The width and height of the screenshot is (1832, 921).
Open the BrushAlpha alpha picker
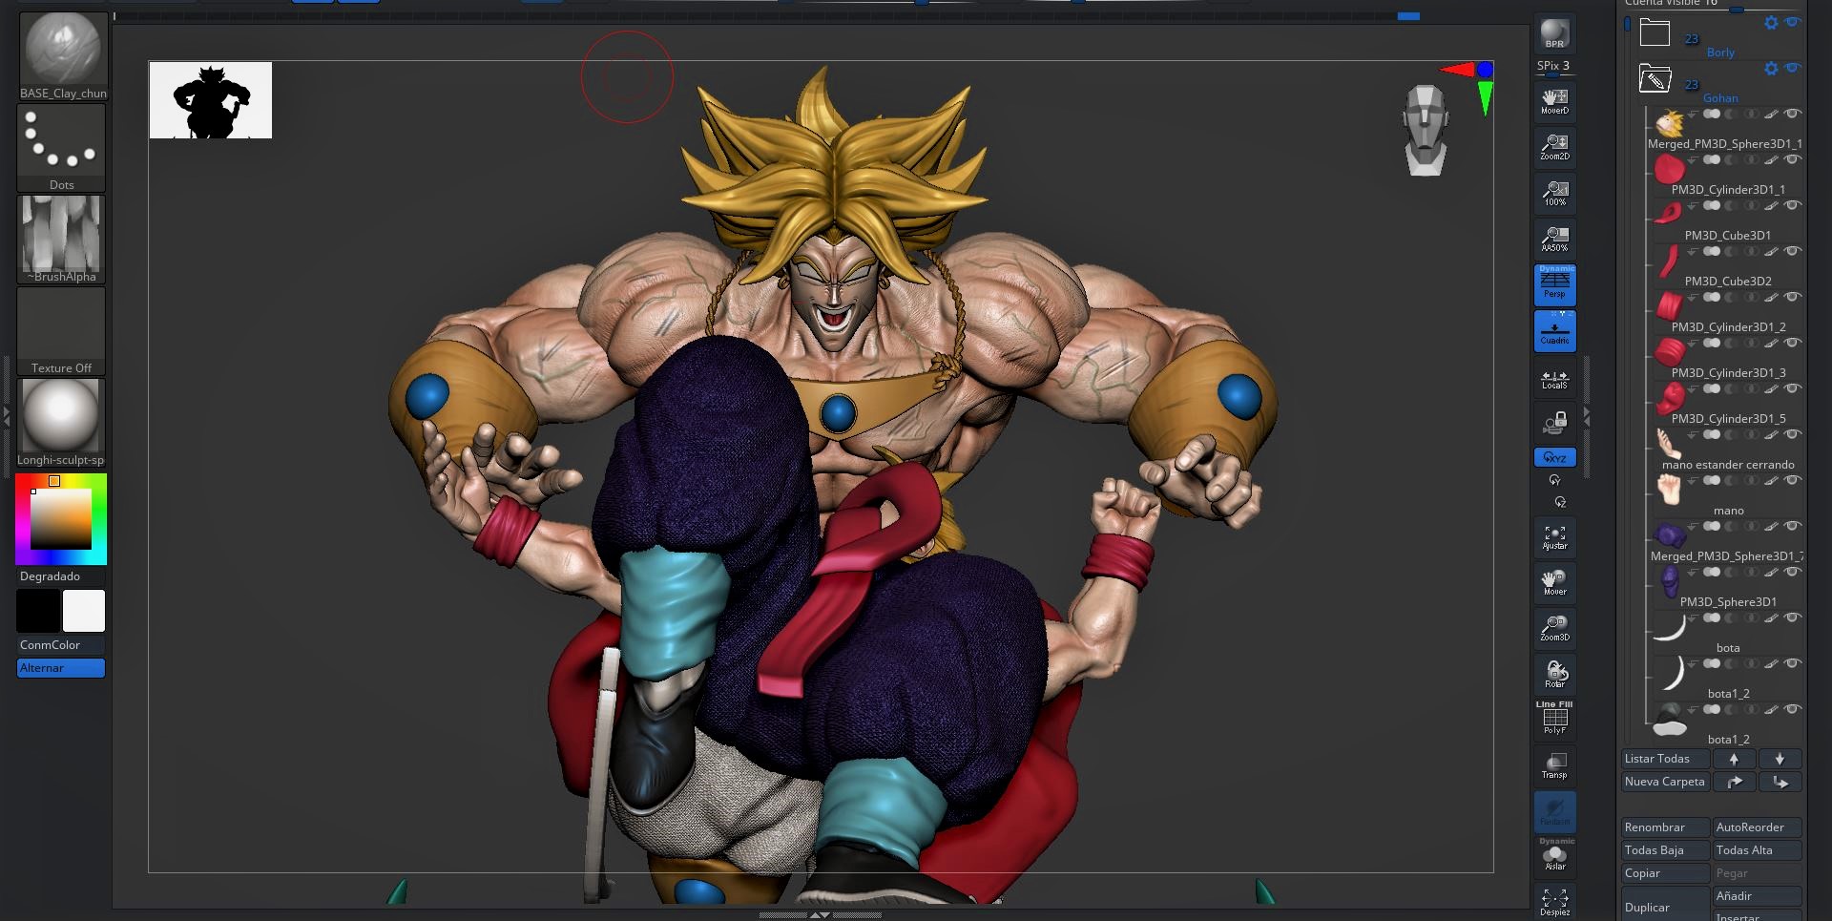(62, 239)
